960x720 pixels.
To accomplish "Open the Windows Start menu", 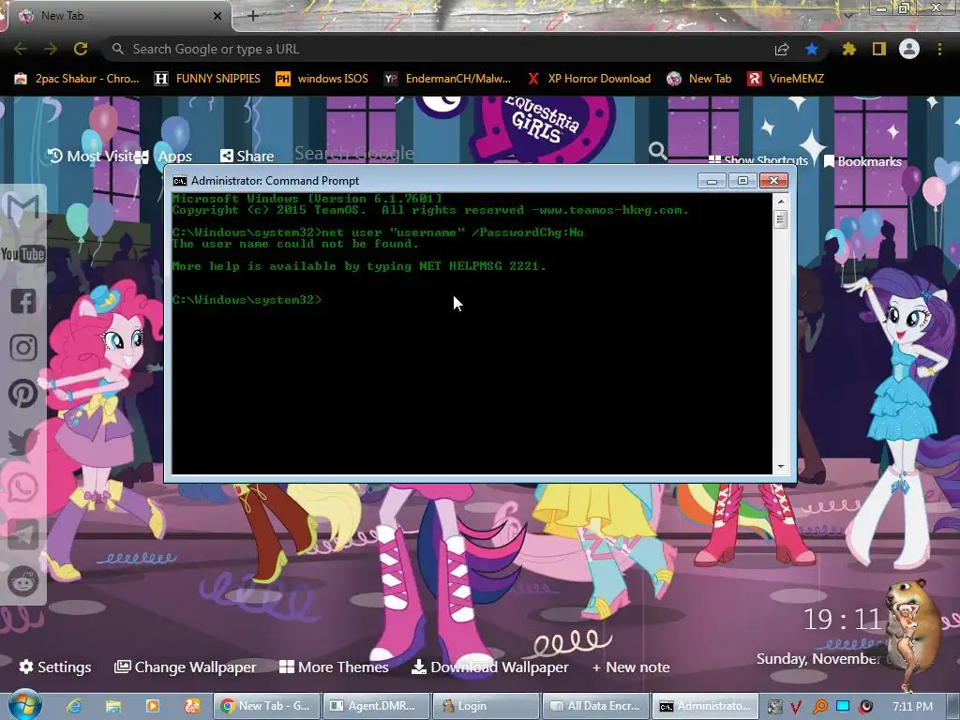I will tap(24, 705).
